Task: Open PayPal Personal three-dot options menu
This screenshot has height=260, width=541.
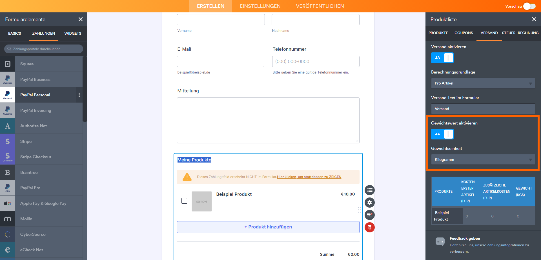Action: pos(79,95)
